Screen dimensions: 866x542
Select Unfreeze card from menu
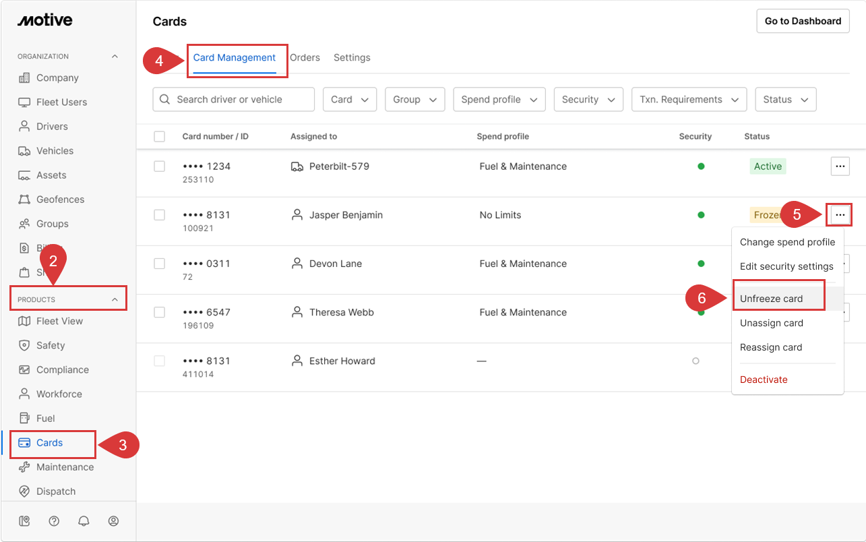coord(787,299)
